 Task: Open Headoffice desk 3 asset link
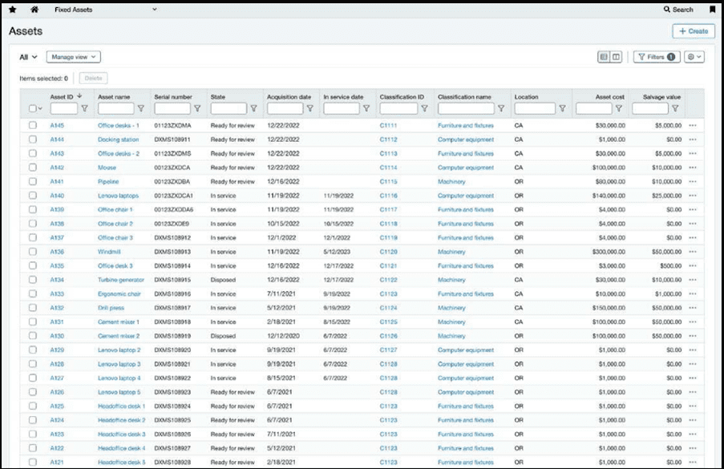pos(121,435)
